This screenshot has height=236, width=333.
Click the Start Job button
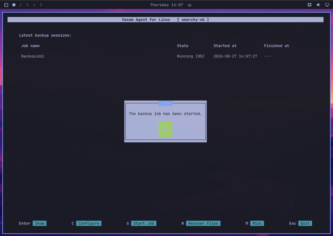(x=144, y=223)
